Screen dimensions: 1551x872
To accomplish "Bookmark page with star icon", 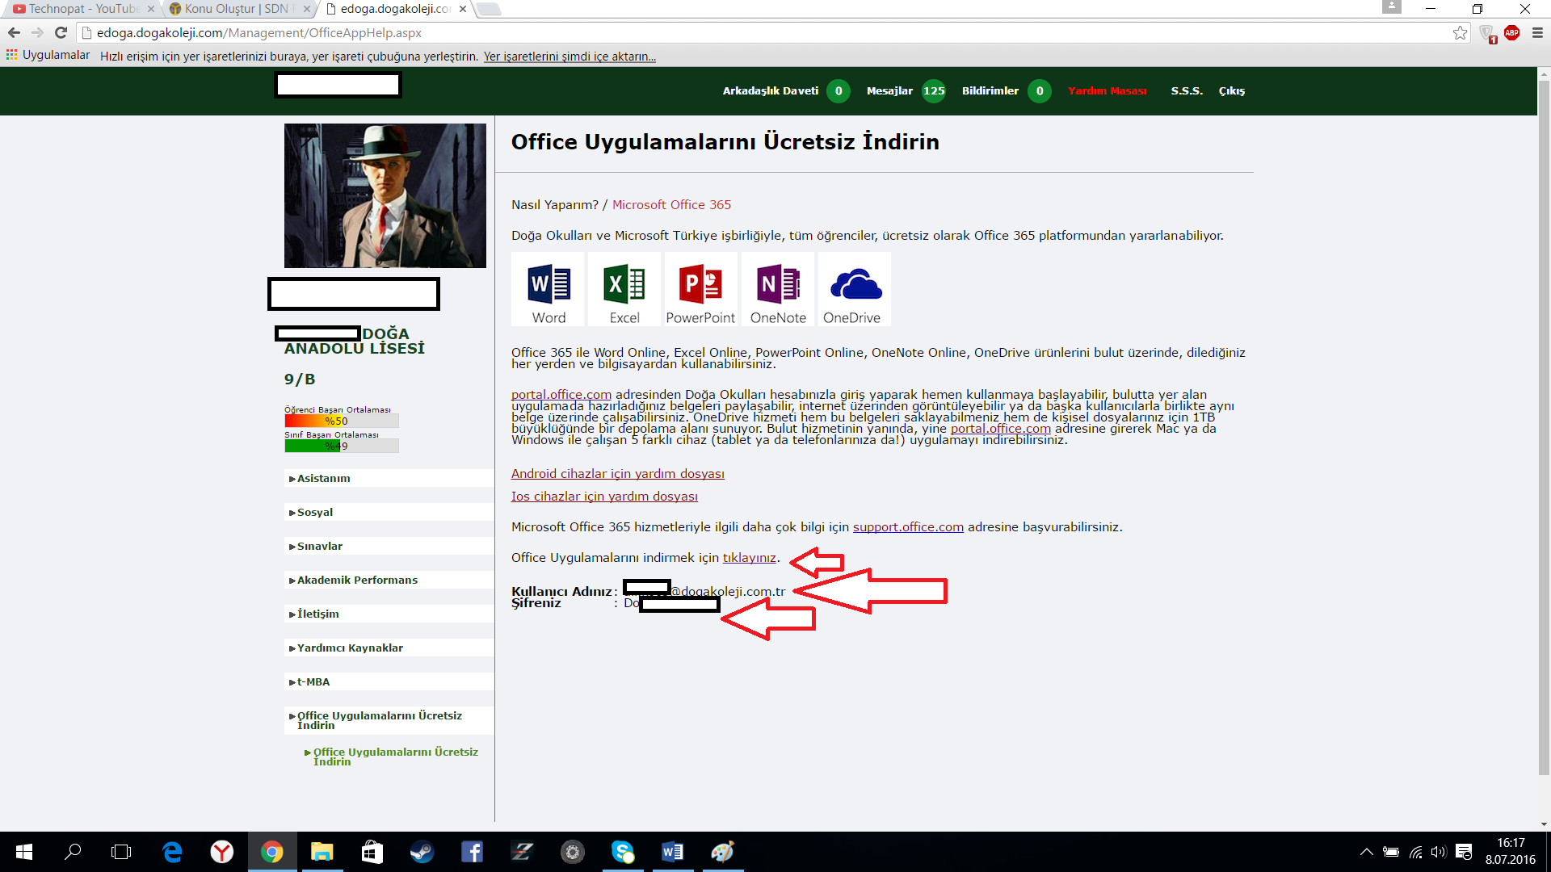I will pyautogui.click(x=1460, y=33).
